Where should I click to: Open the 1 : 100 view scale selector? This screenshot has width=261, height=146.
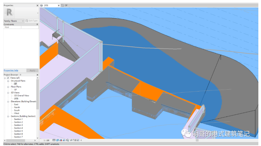[46, 140]
